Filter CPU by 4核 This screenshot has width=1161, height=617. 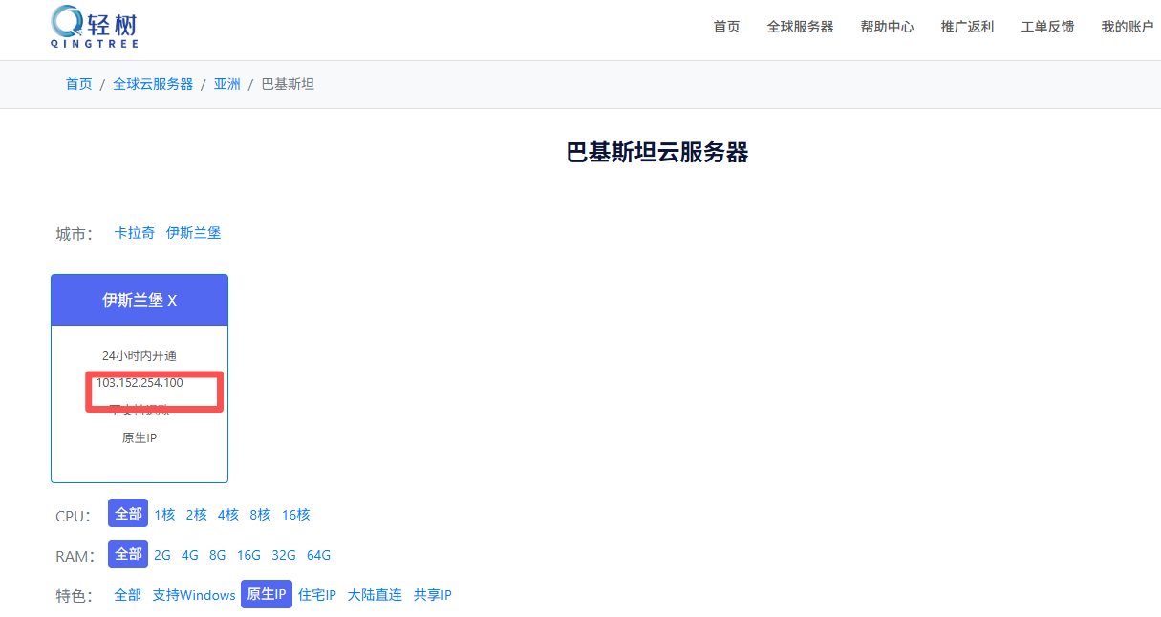pos(227,515)
